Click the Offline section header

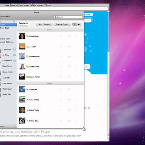50,83
